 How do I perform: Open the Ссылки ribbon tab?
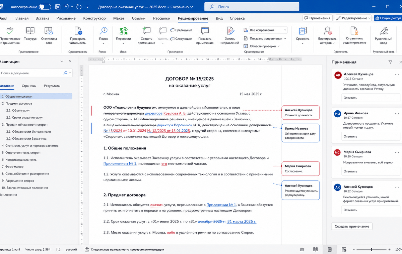tap(139, 18)
